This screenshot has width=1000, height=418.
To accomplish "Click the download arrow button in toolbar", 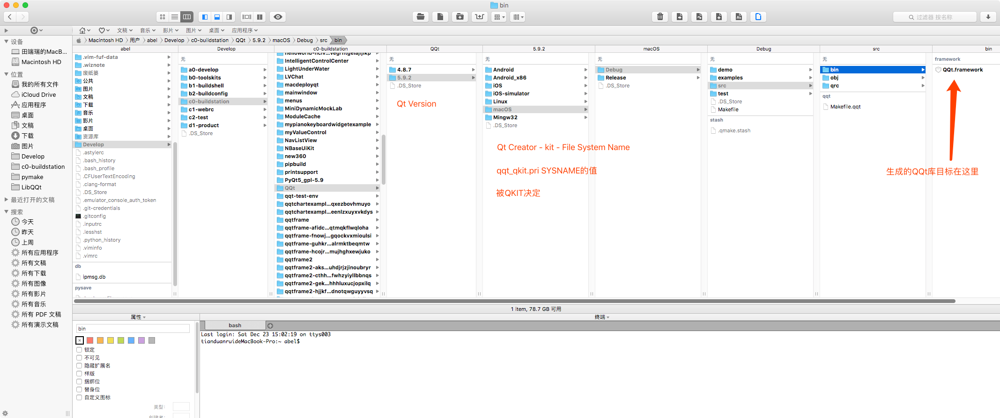I will 988,17.
